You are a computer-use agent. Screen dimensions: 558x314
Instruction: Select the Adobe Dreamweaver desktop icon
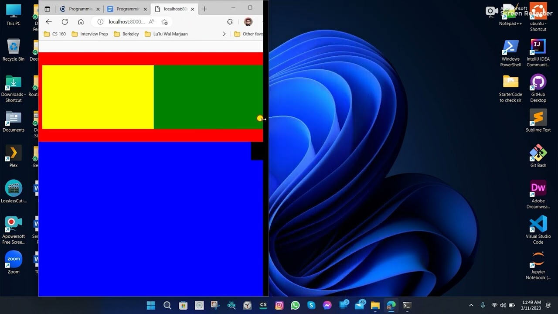538,195
